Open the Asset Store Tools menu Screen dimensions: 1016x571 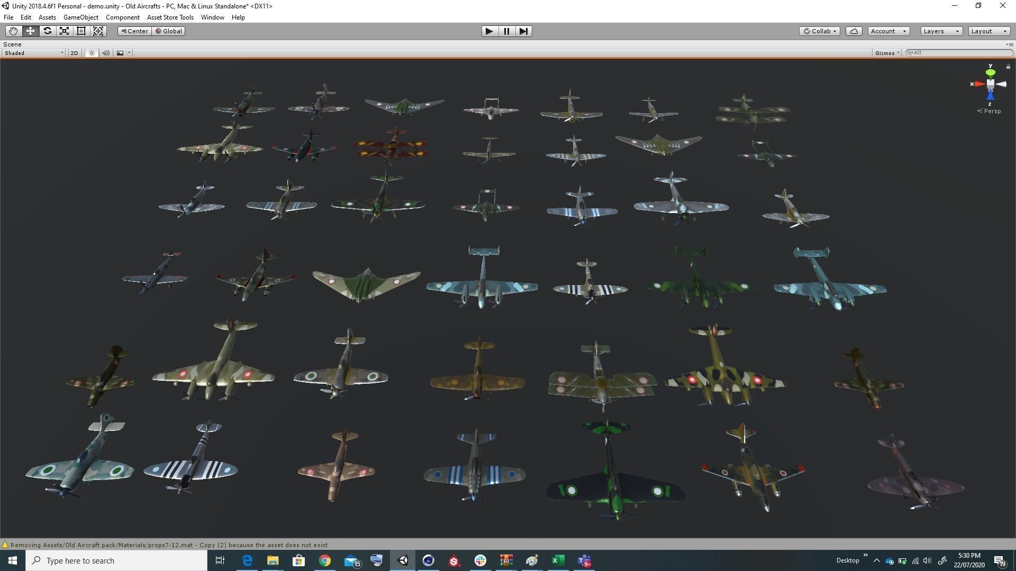pyautogui.click(x=170, y=17)
